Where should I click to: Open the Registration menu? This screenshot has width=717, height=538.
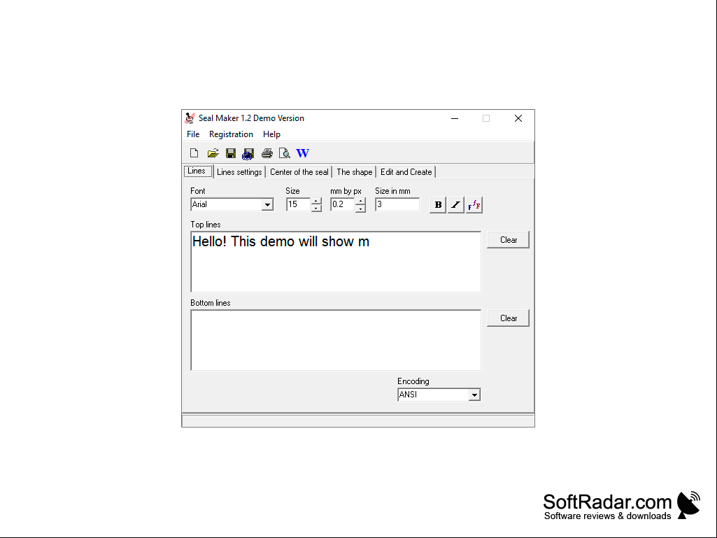click(x=231, y=134)
